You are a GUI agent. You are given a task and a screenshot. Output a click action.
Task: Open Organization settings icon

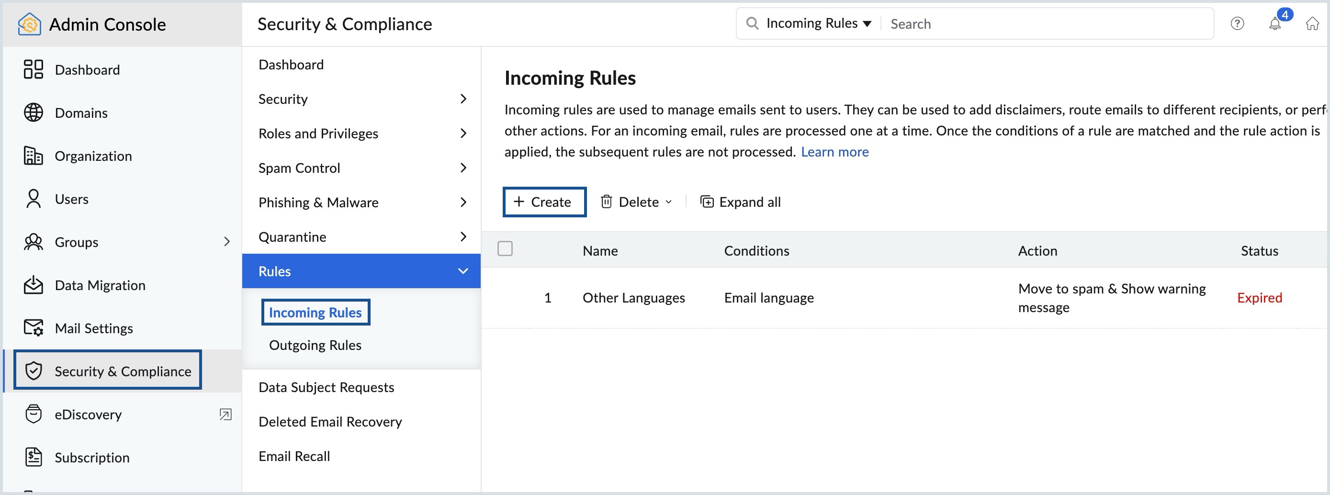[33, 156]
